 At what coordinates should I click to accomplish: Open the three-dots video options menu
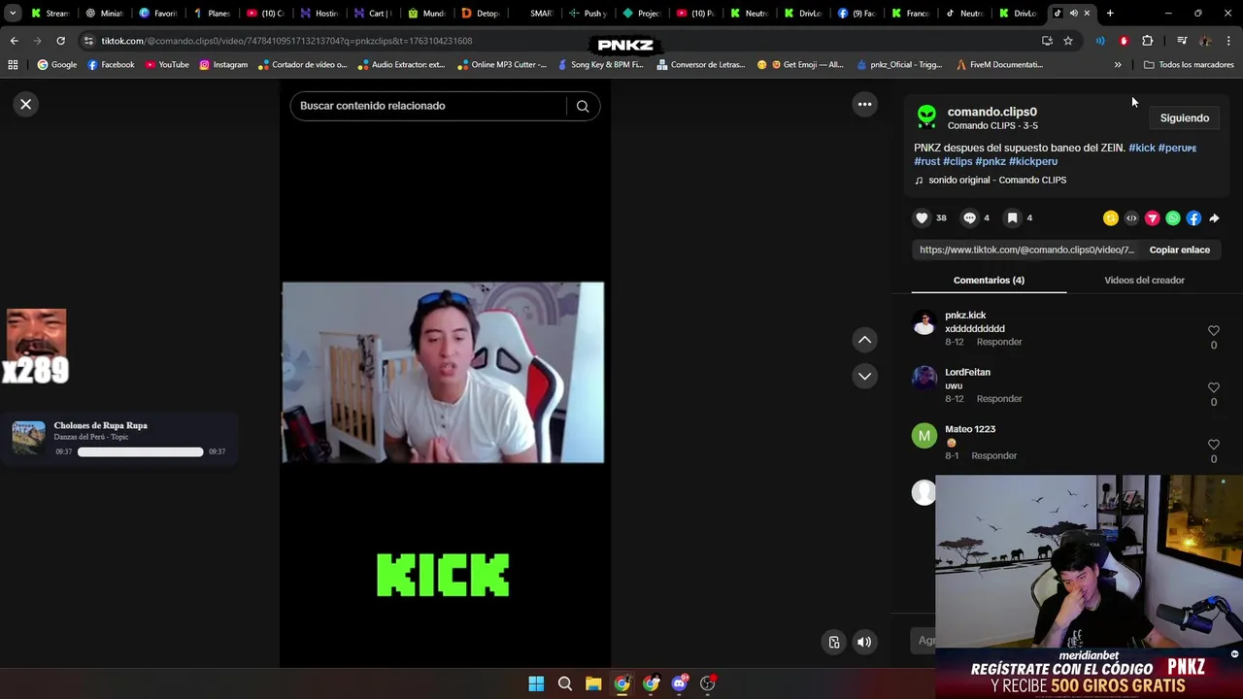pos(864,104)
